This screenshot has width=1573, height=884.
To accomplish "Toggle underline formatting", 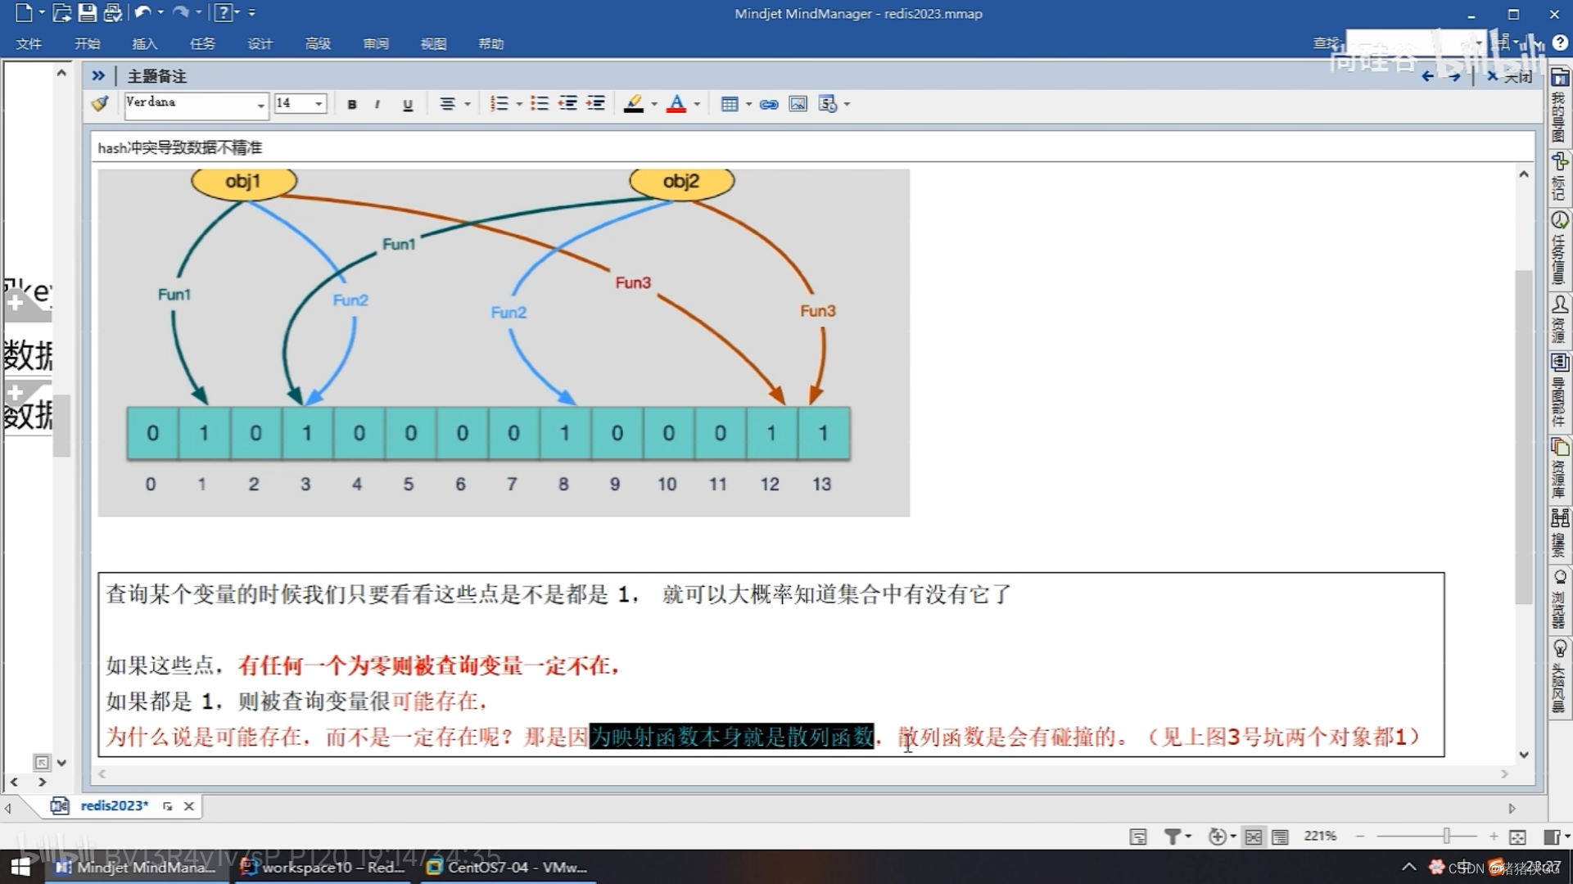I will tap(407, 104).
